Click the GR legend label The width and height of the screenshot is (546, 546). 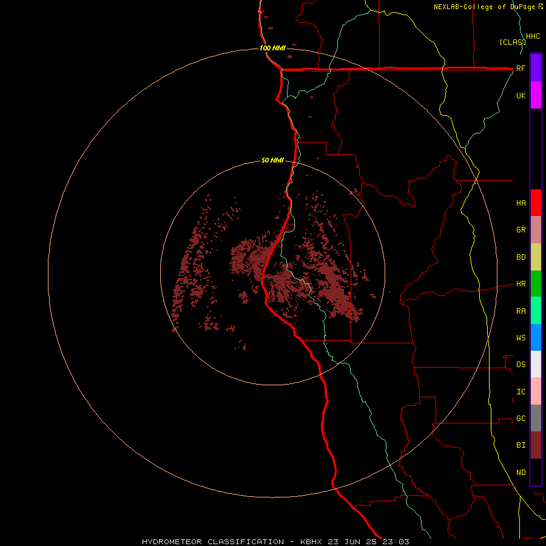tap(521, 230)
